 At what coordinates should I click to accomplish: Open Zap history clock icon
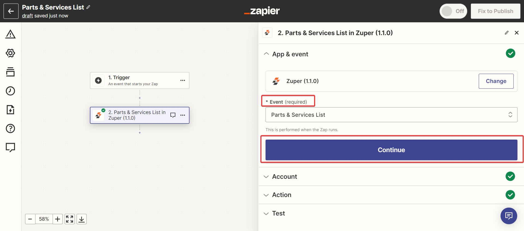coord(10,91)
